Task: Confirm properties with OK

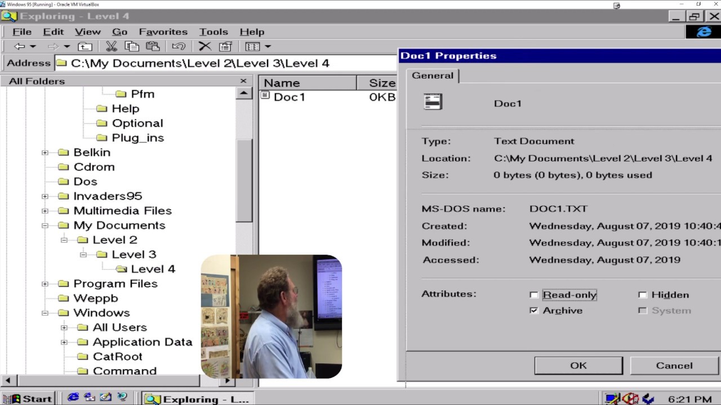Action: [578, 366]
